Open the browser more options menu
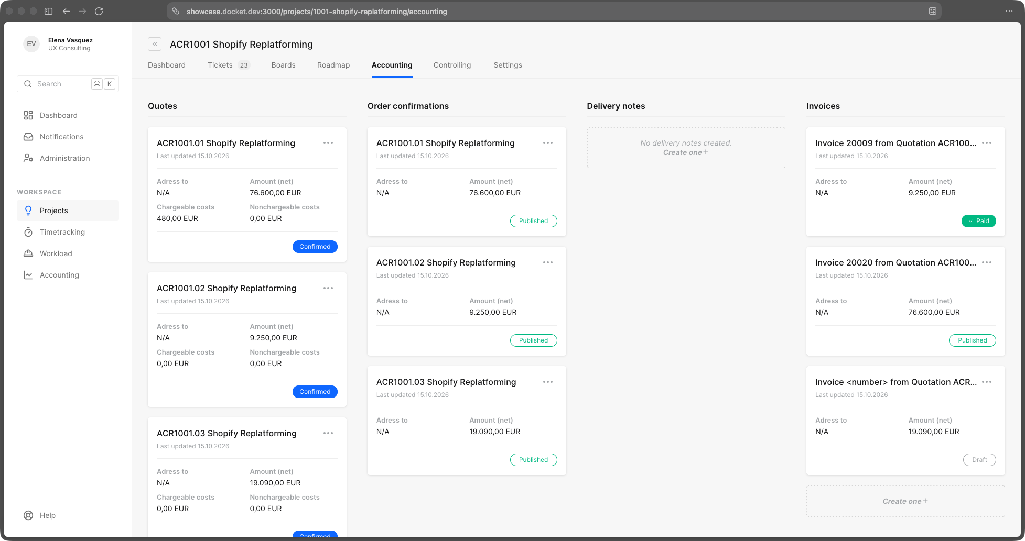The height and width of the screenshot is (541, 1025). point(1009,11)
